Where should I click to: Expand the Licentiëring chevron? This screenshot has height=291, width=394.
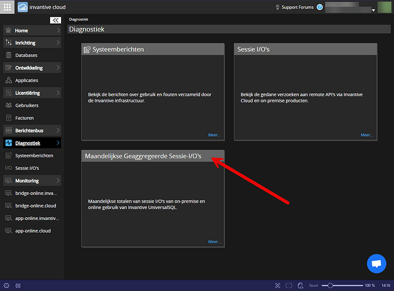click(x=58, y=93)
